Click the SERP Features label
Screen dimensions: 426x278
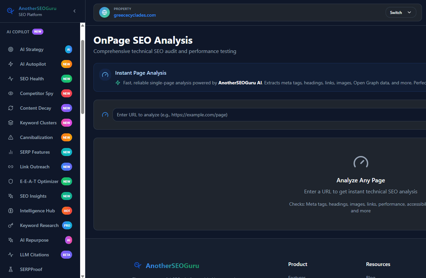coord(35,152)
